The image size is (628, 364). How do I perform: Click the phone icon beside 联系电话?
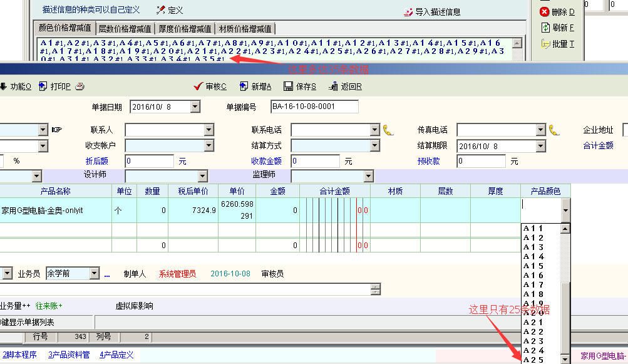coord(388,130)
